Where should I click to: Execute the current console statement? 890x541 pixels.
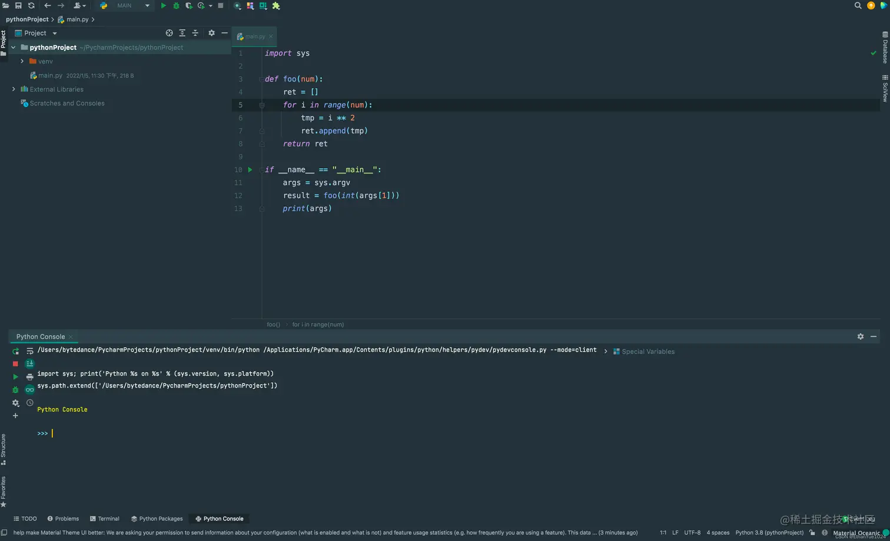tap(15, 377)
